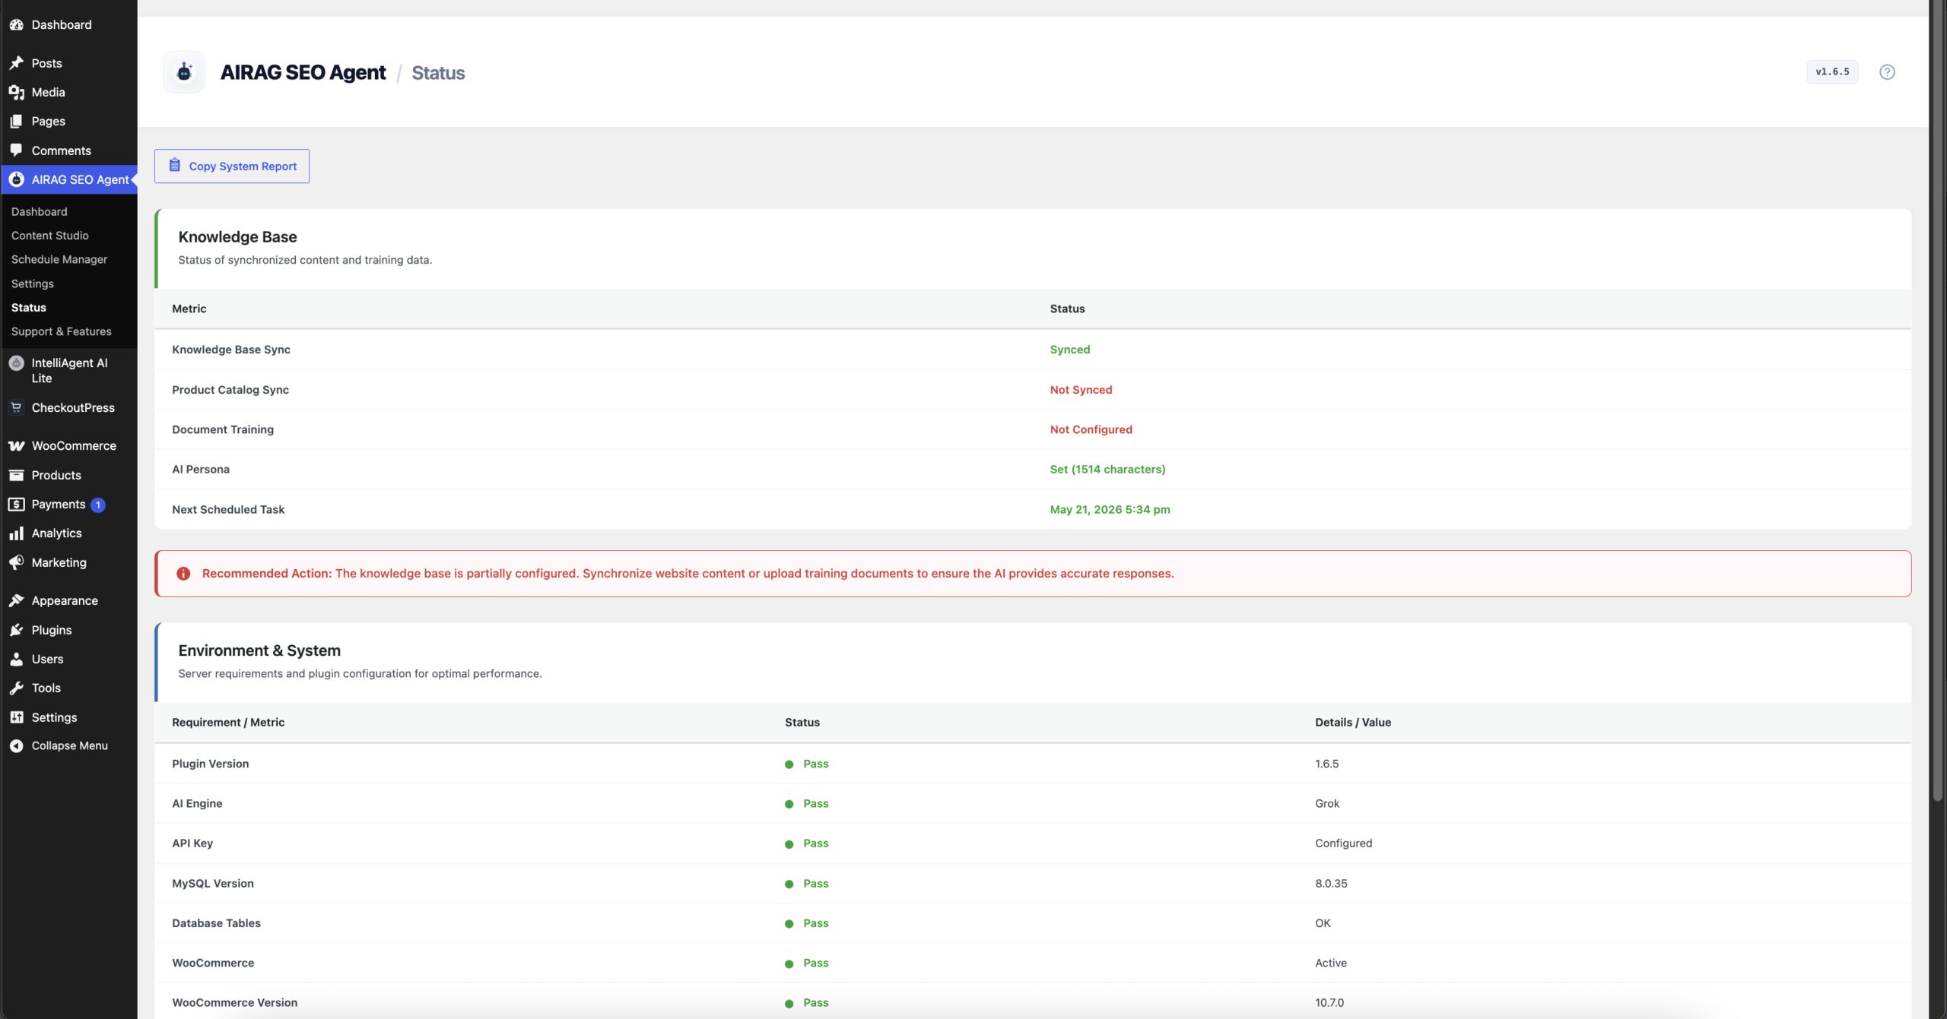Click the Document Training row label

[x=223, y=429]
